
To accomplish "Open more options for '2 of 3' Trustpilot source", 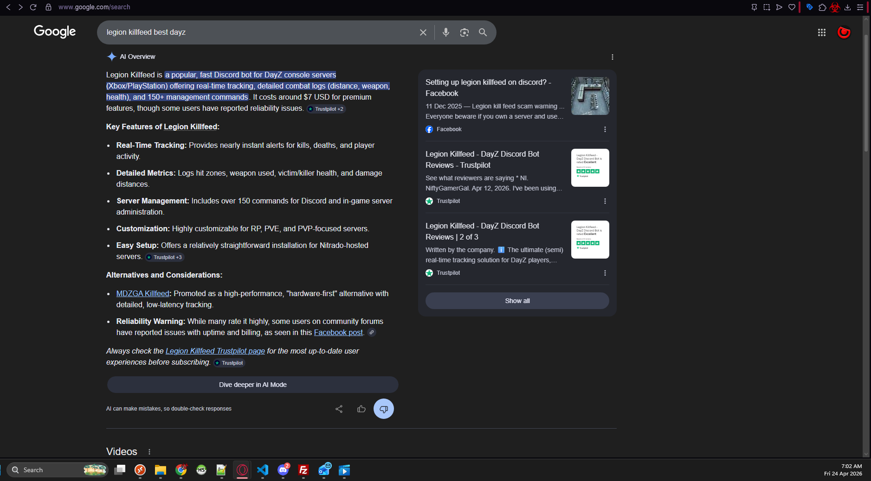I will click(605, 273).
